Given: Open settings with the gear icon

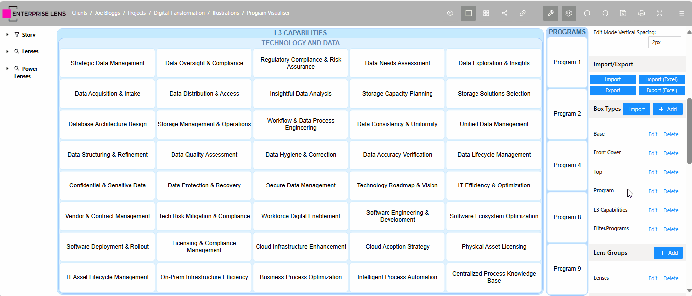Looking at the screenshot, I should (569, 13).
